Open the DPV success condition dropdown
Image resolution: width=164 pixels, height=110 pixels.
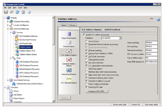(x=152, y=54)
